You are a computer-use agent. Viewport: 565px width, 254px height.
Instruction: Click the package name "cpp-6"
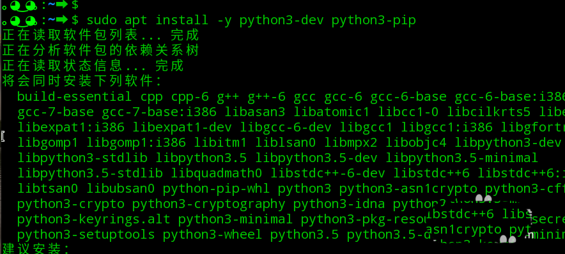pos(190,98)
